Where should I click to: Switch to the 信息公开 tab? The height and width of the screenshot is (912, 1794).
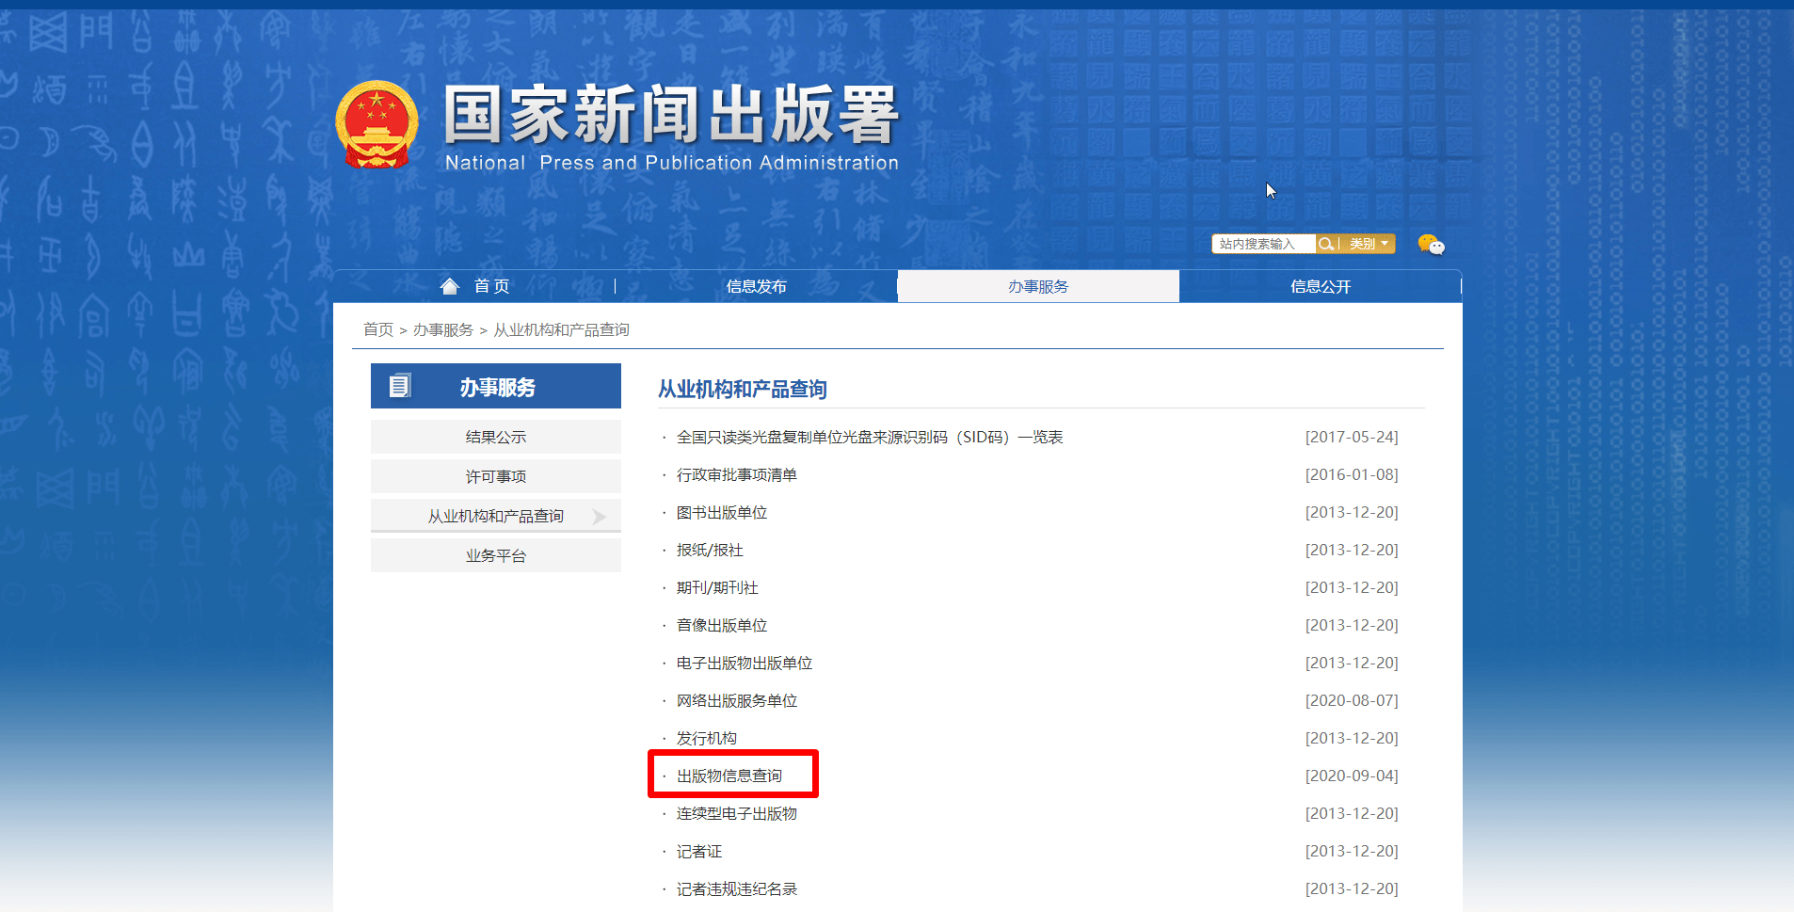[x=1321, y=285]
